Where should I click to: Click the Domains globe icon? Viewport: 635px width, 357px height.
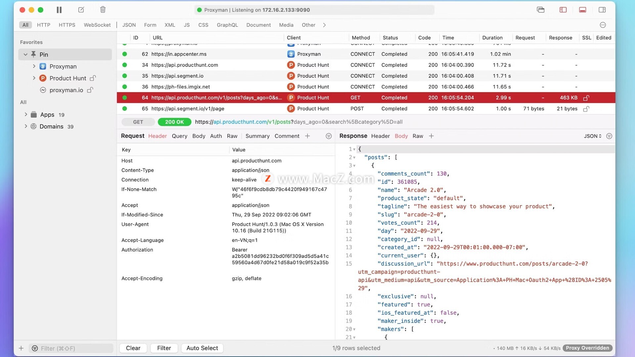click(33, 126)
